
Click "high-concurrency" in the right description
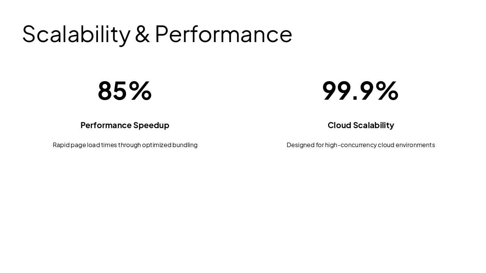[350, 145]
